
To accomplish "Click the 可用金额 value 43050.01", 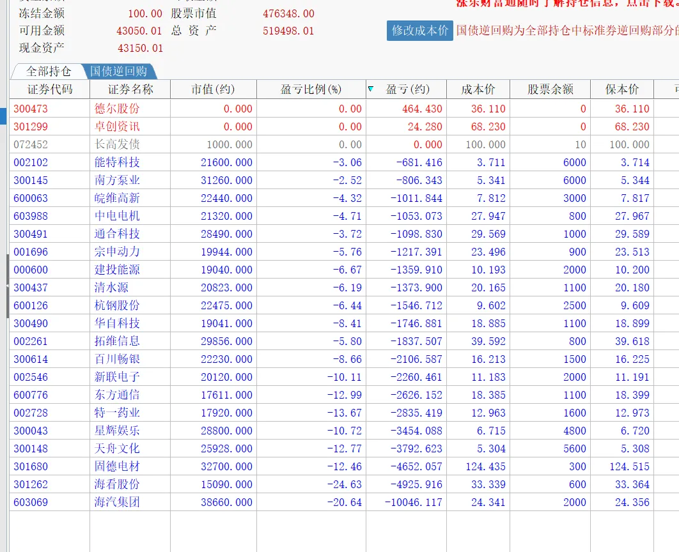I will [139, 31].
